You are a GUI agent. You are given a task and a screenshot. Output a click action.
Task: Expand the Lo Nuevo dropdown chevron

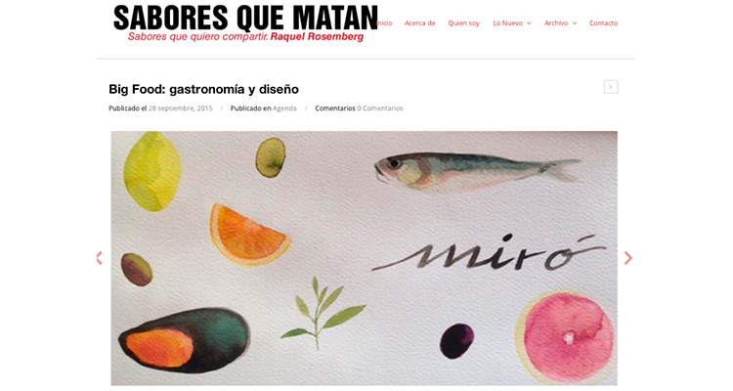529,23
